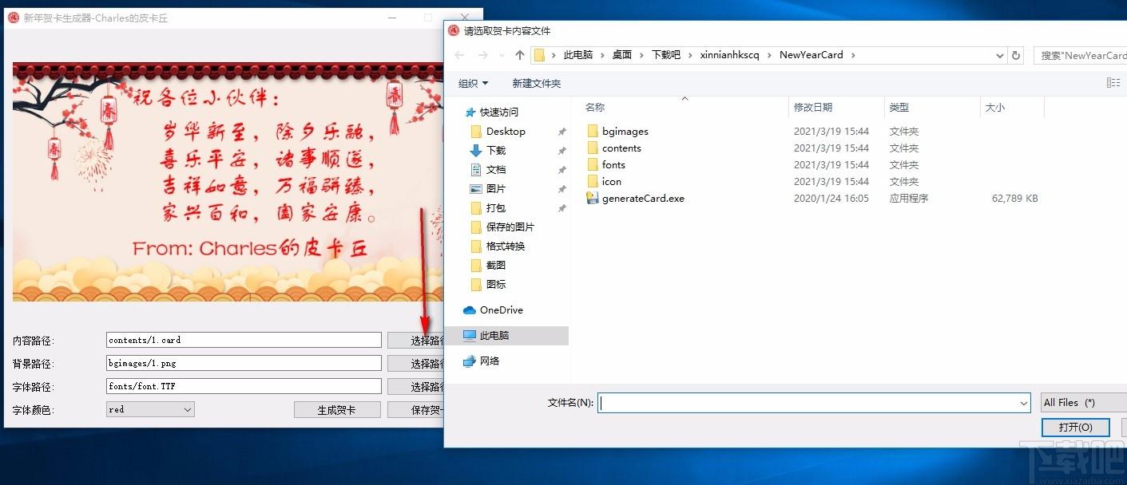Click the up-arrow parent folder button
This screenshot has height=485, width=1127.
pyautogui.click(x=520, y=55)
